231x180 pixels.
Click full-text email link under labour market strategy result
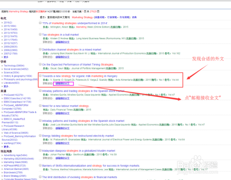pos(62,113)
